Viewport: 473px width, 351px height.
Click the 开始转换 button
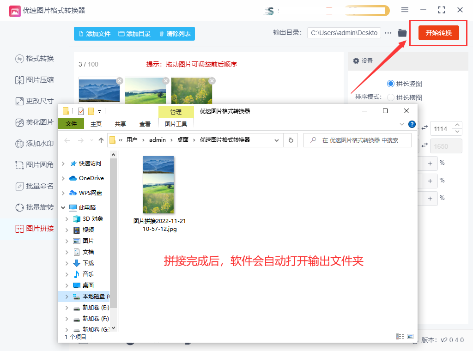pos(439,33)
